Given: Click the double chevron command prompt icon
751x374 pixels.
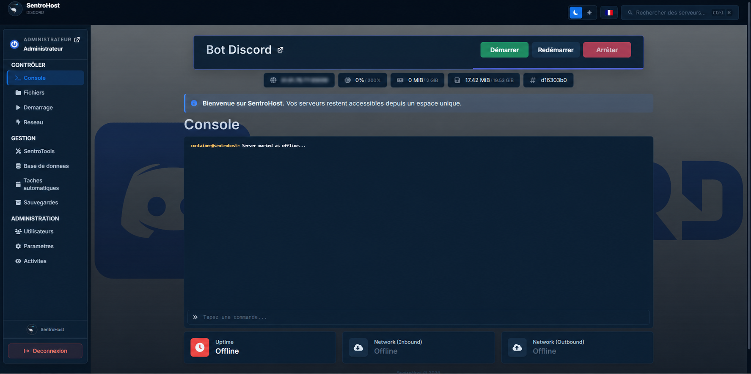Looking at the screenshot, I should click(x=195, y=317).
